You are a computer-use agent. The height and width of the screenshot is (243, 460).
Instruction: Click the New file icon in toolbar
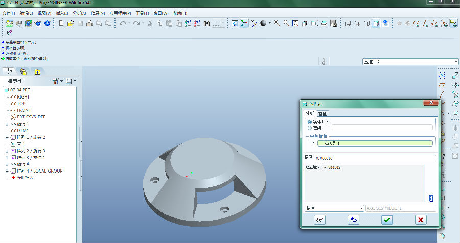point(61,23)
